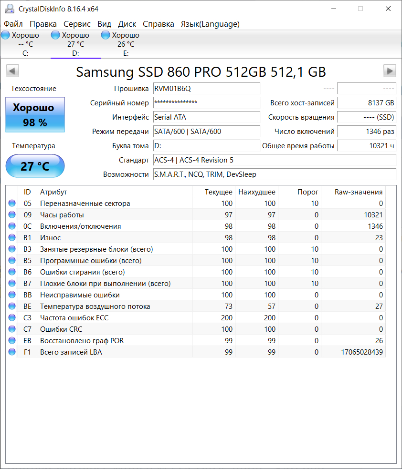The height and width of the screenshot is (469, 402).
Task: Click the Прошивка field RVM01B6Q
Action: (207, 89)
